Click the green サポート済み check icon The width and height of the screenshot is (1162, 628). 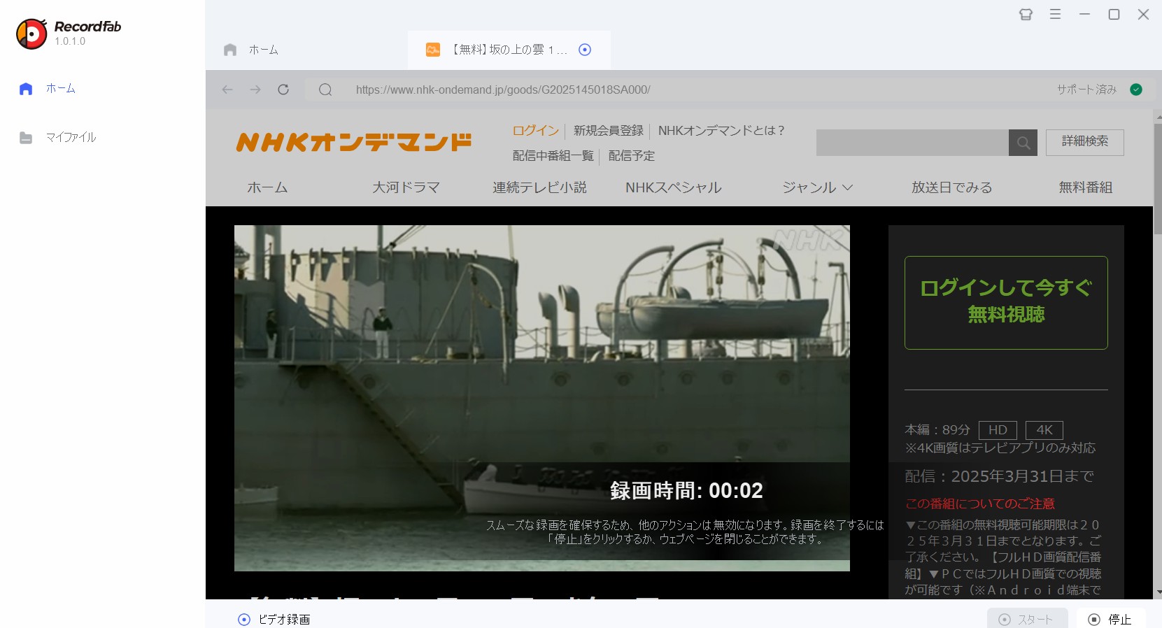(1136, 90)
